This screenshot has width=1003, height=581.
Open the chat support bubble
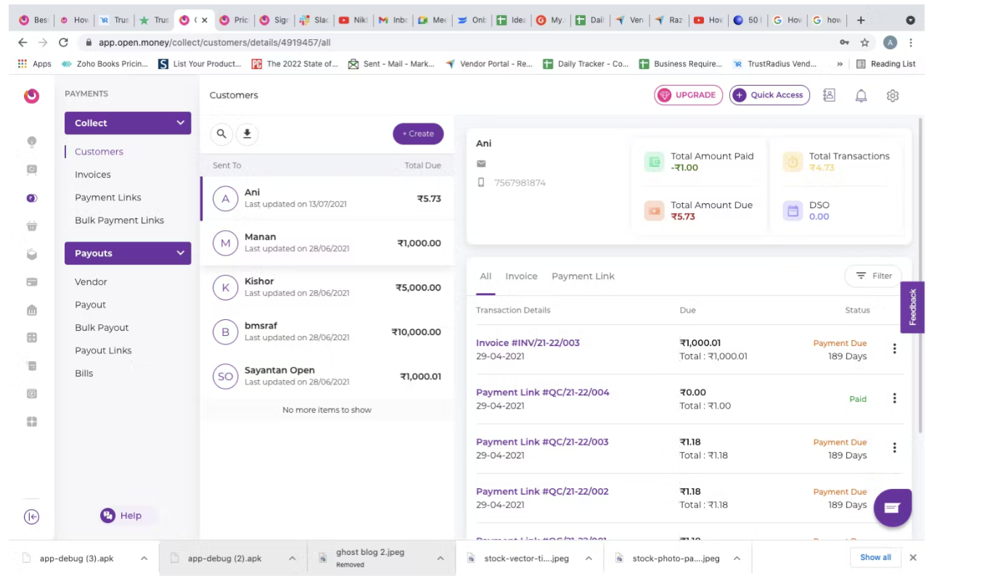click(892, 507)
